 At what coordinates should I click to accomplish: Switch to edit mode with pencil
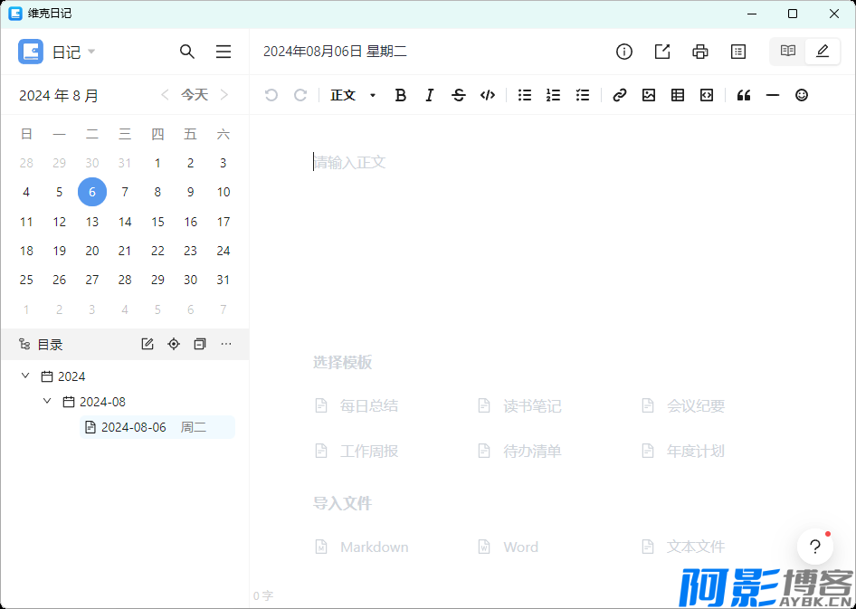[x=823, y=52]
